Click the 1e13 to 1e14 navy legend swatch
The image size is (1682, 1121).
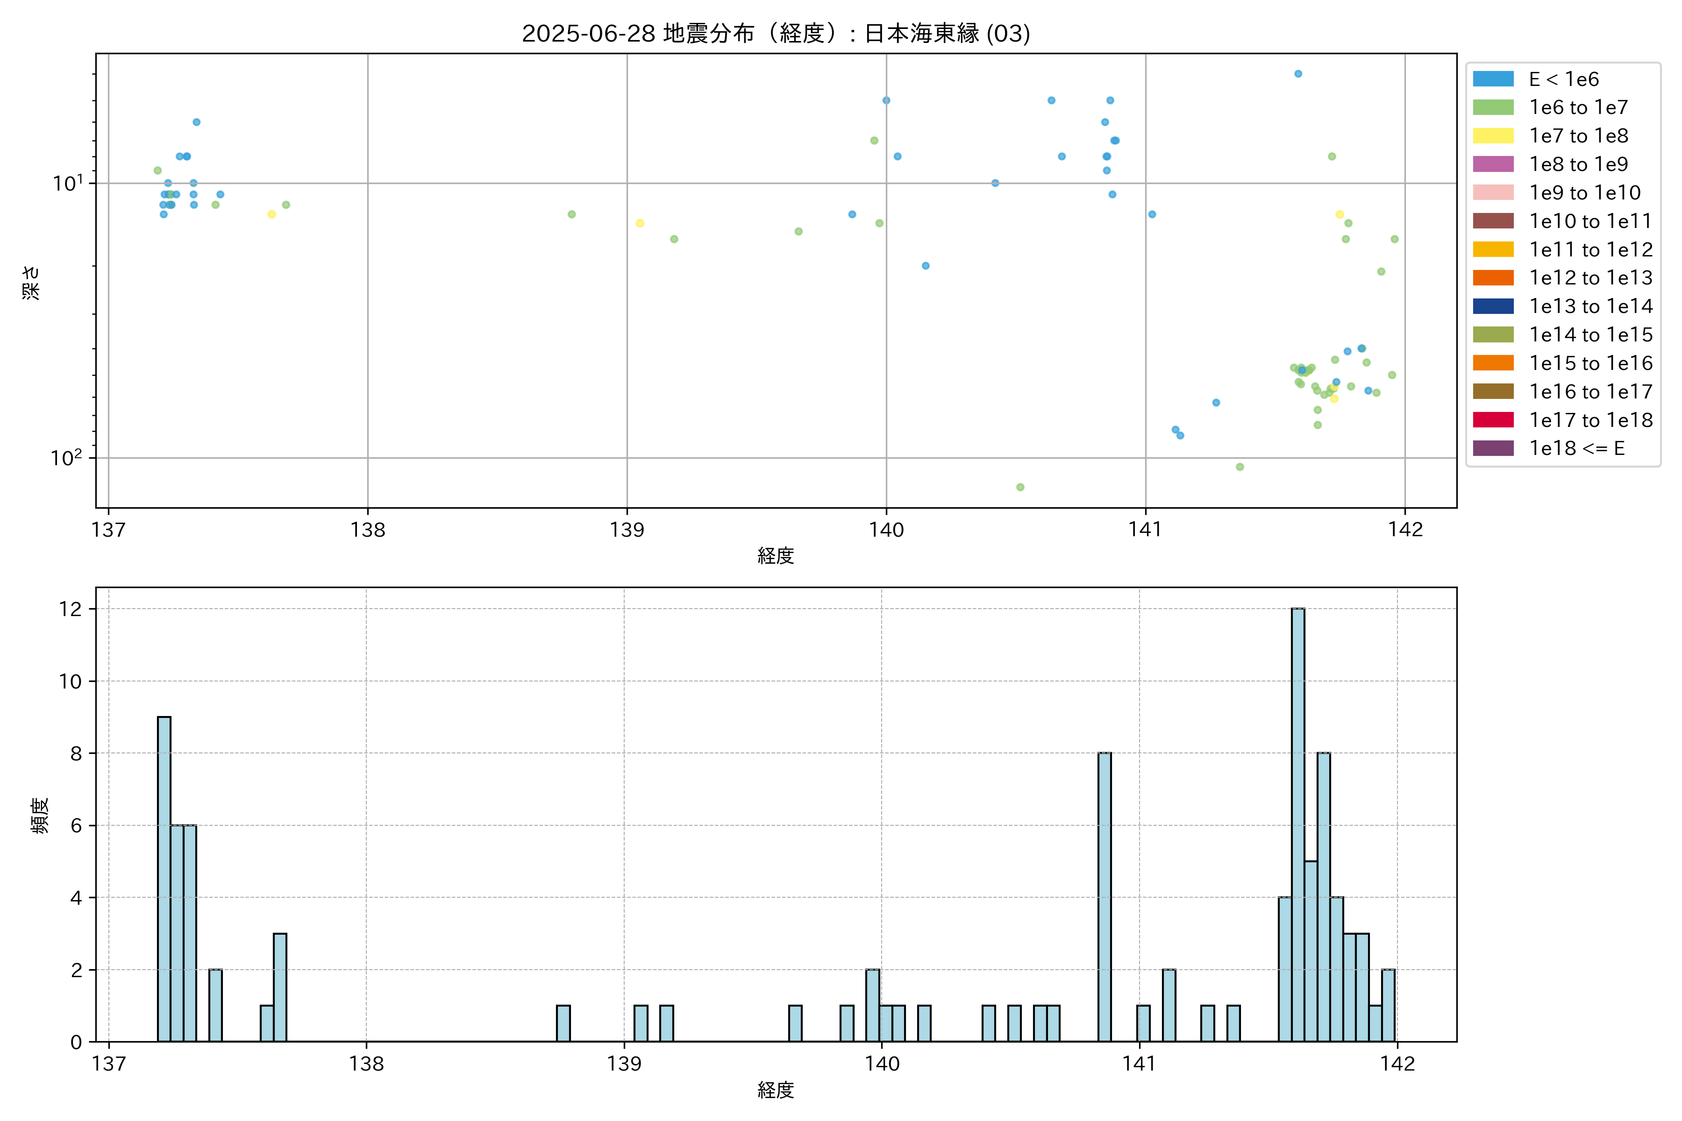[x=1492, y=306]
